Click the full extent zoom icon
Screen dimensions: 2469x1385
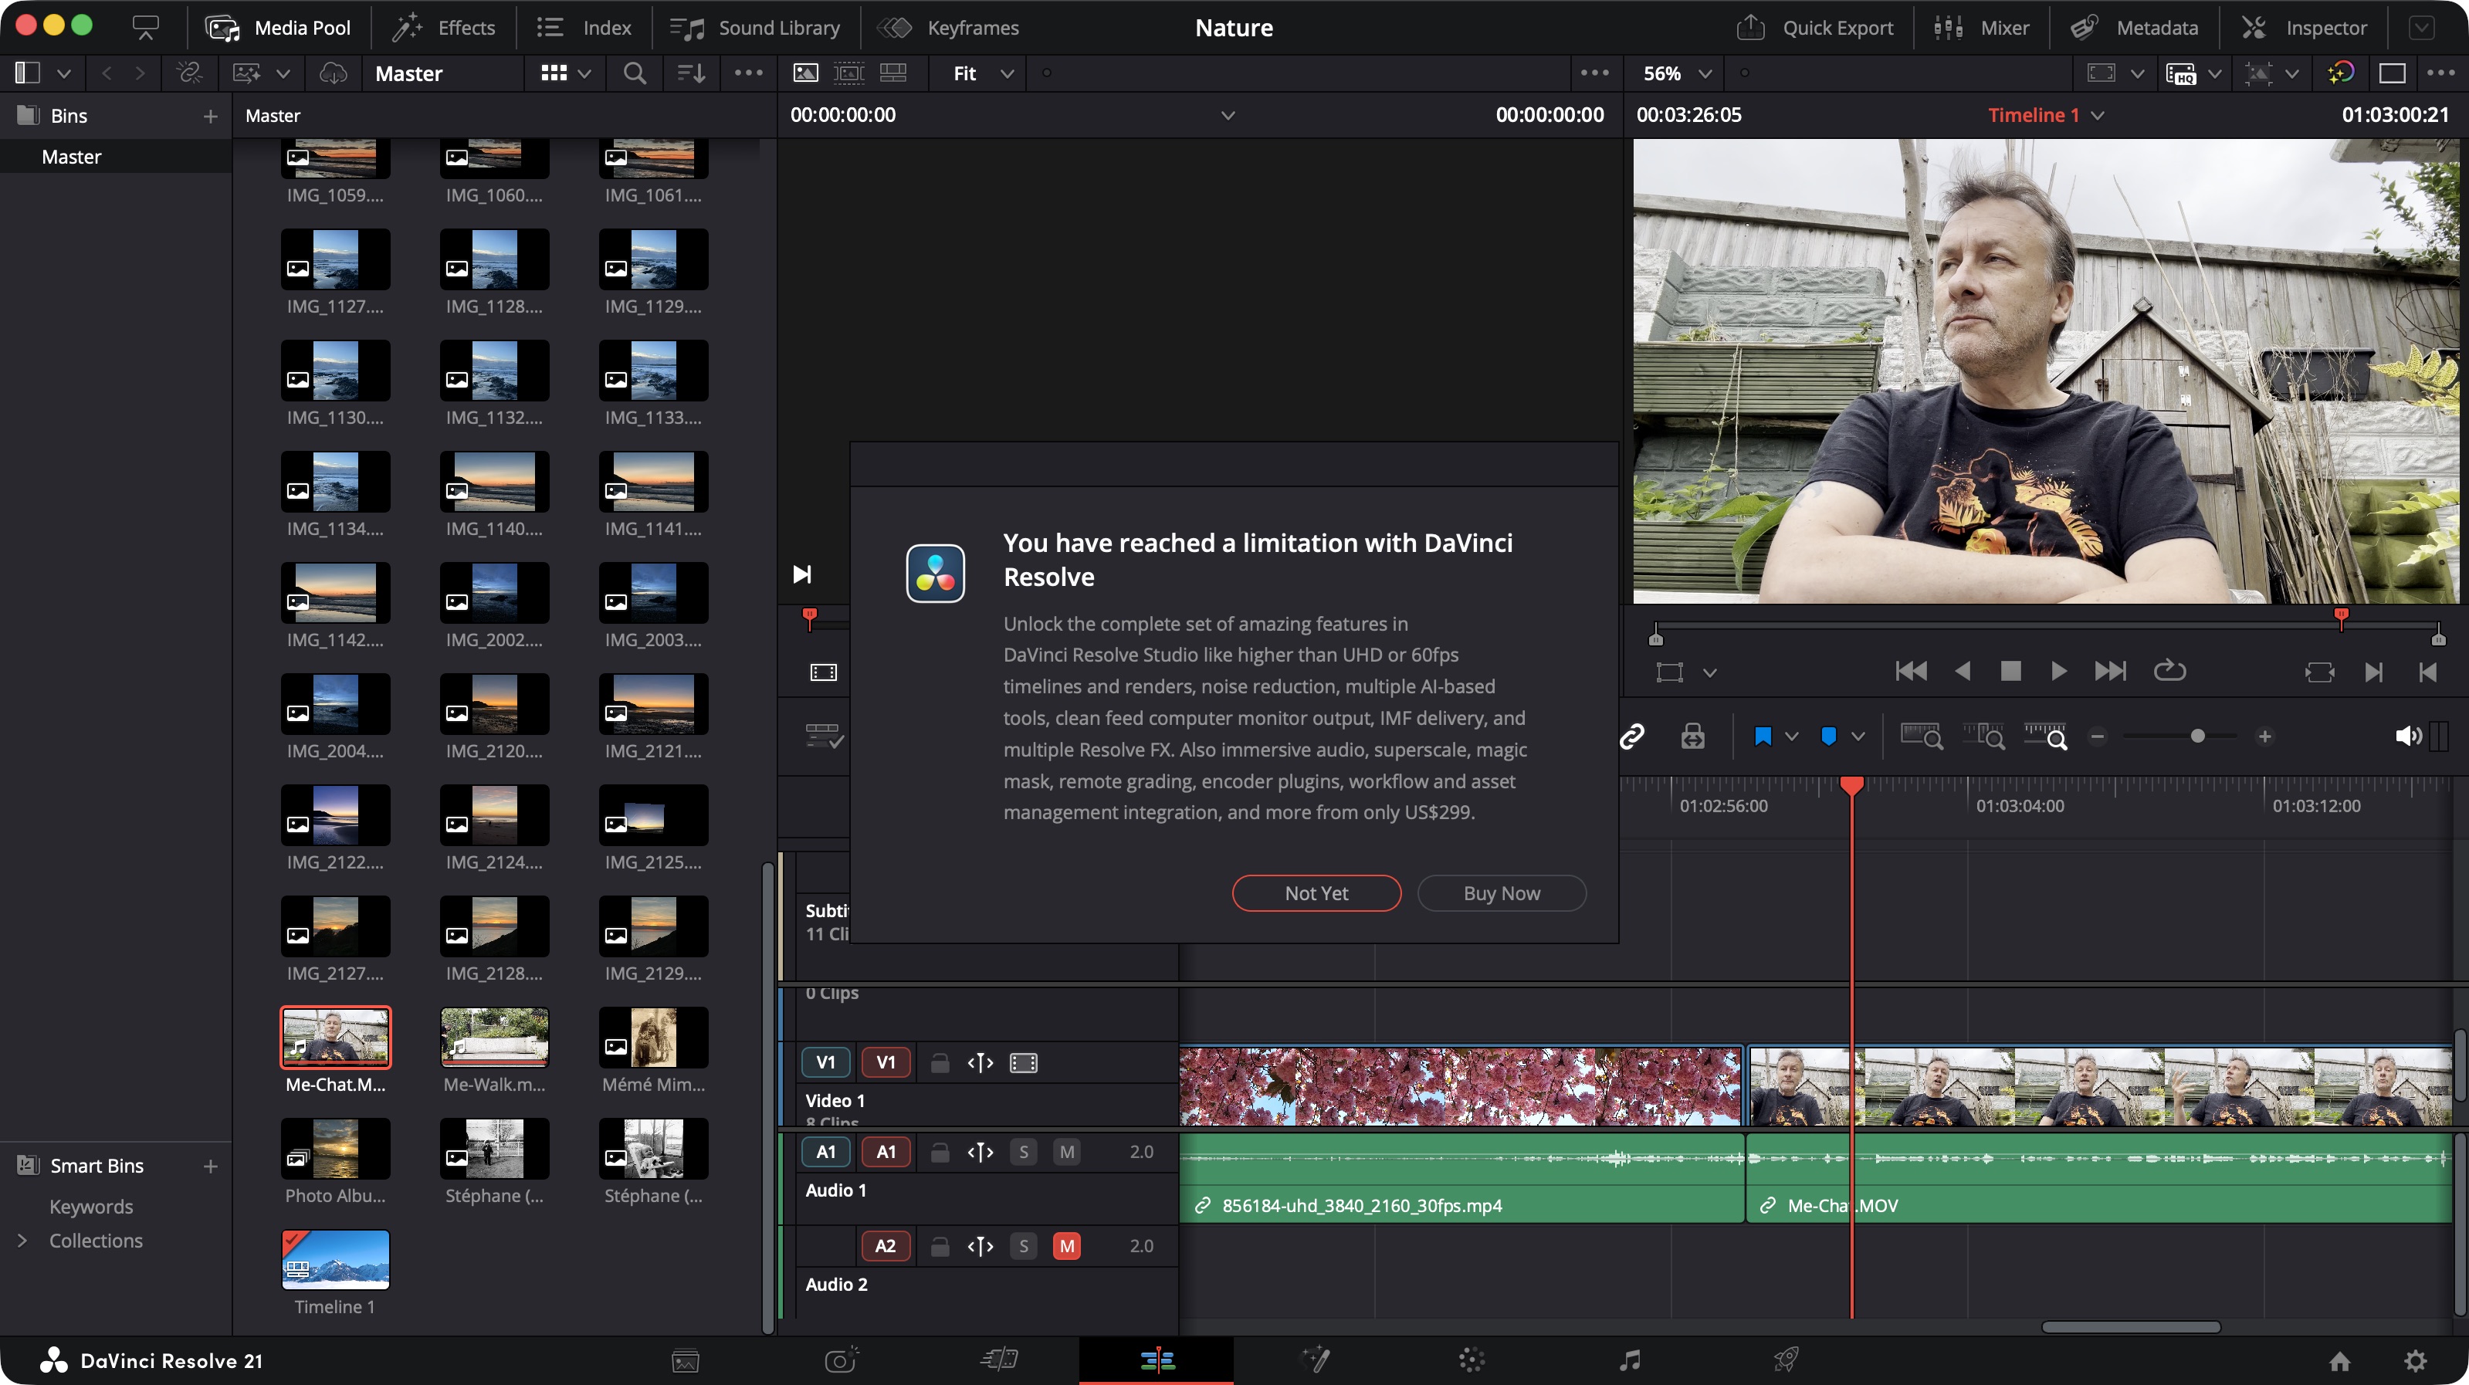click(x=1922, y=736)
